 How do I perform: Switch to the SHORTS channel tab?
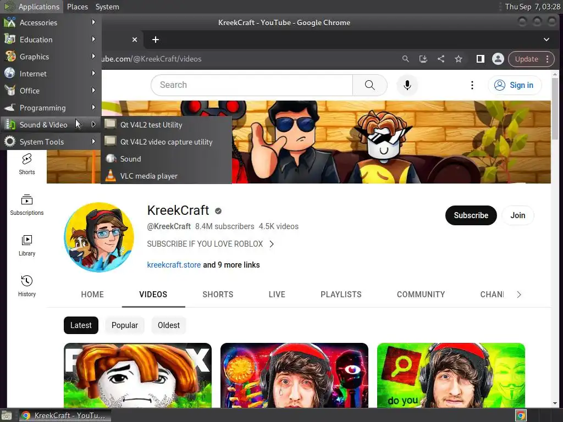point(218,295)
